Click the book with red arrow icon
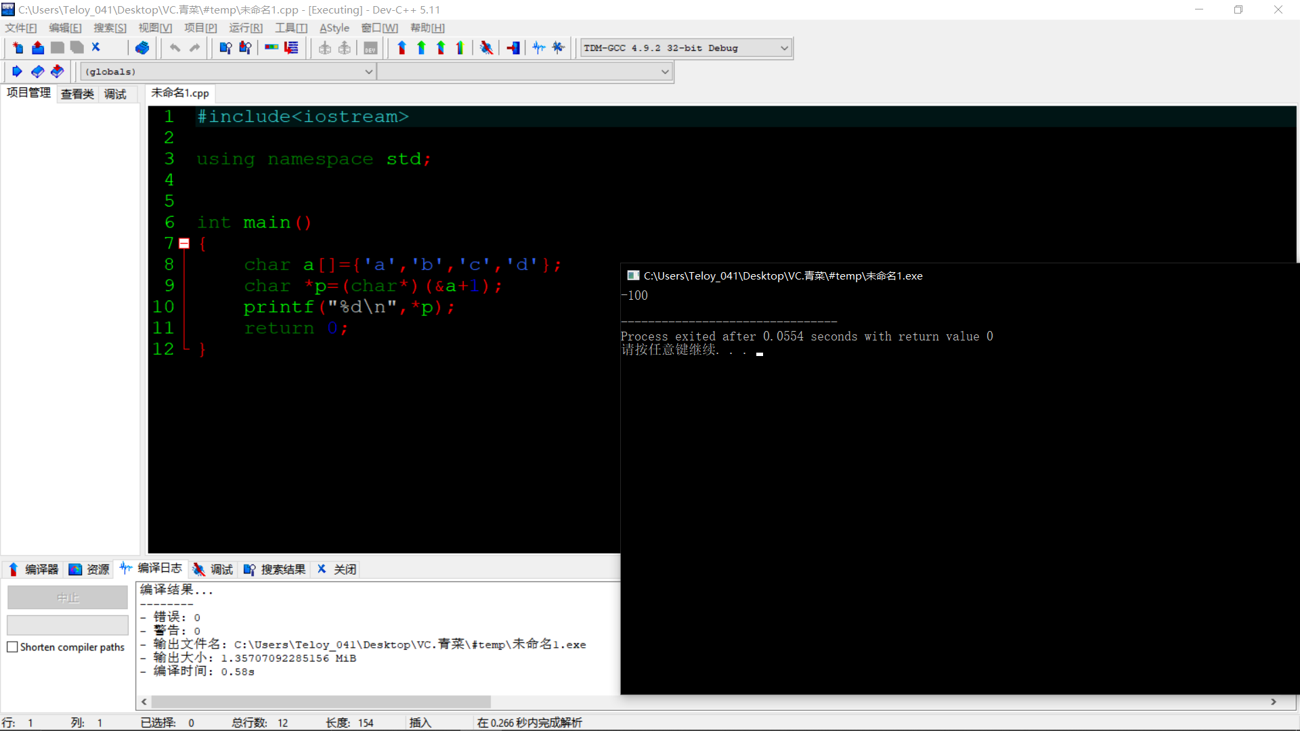1300x731 pixels. (58, 71)
